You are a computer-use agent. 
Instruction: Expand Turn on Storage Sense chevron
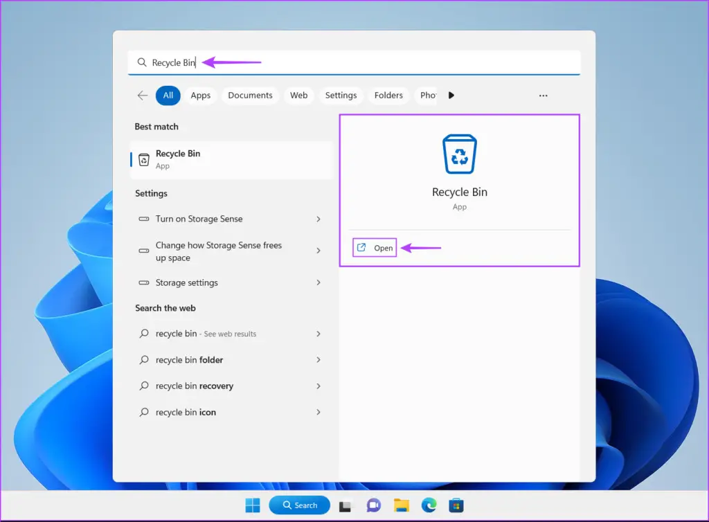(318, 219)
